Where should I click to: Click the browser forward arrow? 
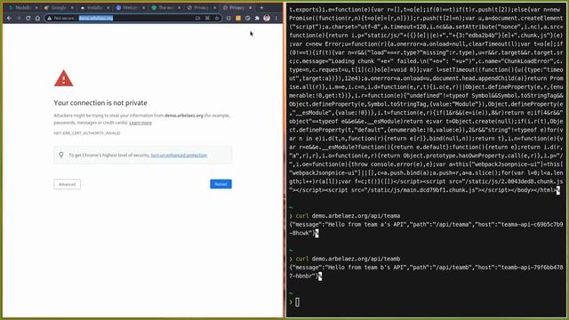coord(19,18)
